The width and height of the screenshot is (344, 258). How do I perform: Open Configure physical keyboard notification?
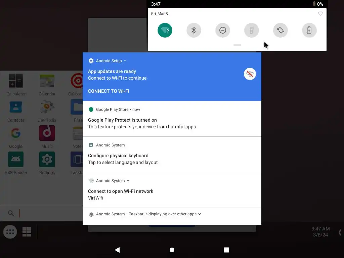tap(172, 155)
